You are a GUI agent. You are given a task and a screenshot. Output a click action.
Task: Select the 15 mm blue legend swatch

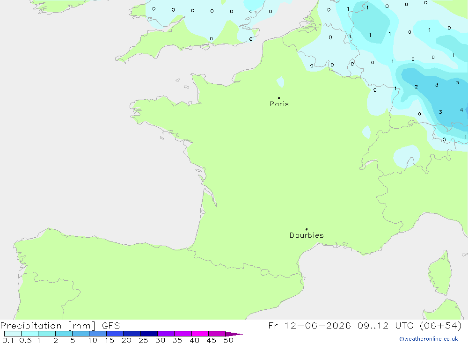click(x=115, y=334)
